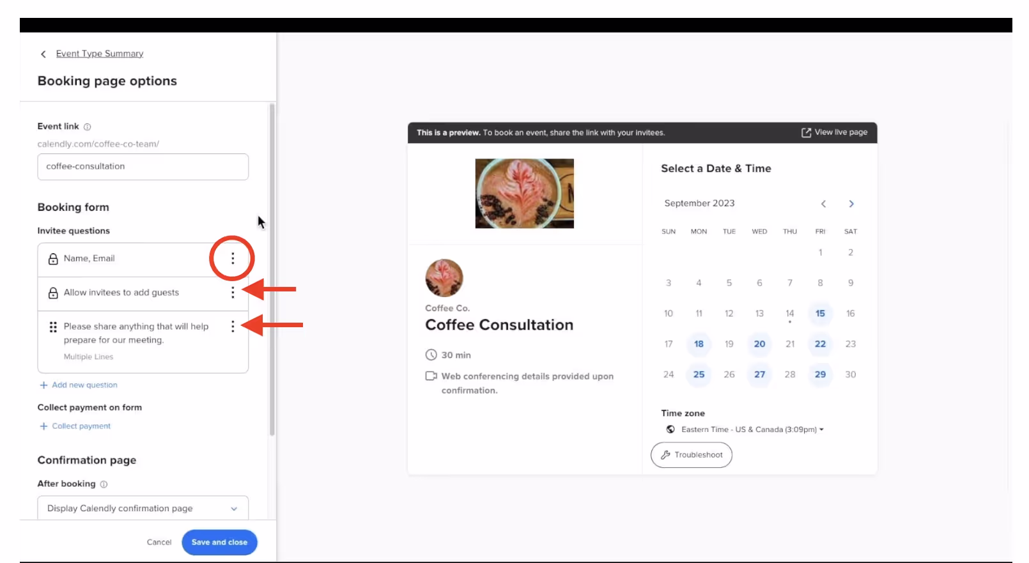The image size is (1029, 563).
Task: Click the plus icon before Add new question
Action: [43, 385]
